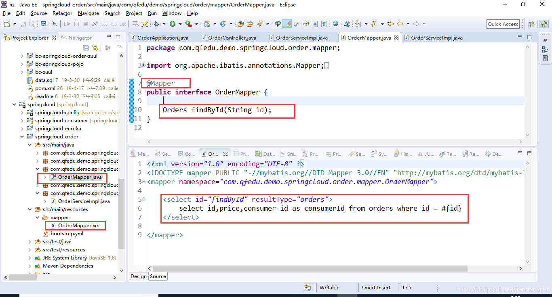Collapse the springcloud-order project
552x297 pixels.
[x=22, y=137]
